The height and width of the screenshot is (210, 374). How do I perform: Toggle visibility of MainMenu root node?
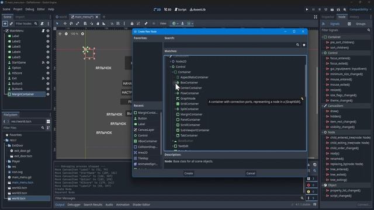(x=48, y=31)
